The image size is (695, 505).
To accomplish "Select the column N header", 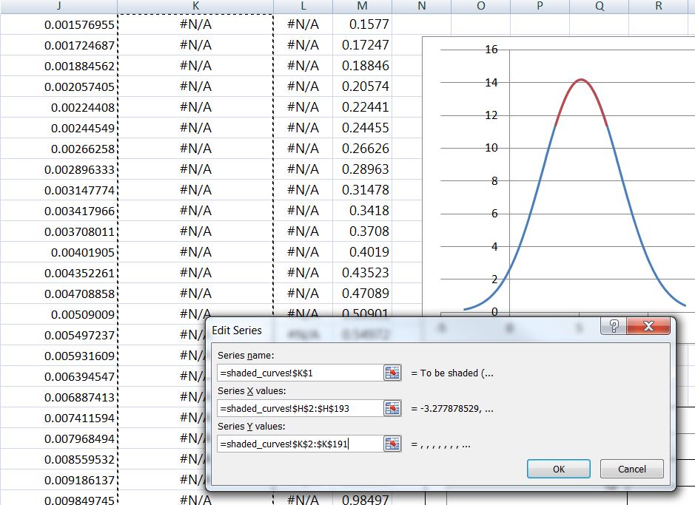I will [421, 6].
